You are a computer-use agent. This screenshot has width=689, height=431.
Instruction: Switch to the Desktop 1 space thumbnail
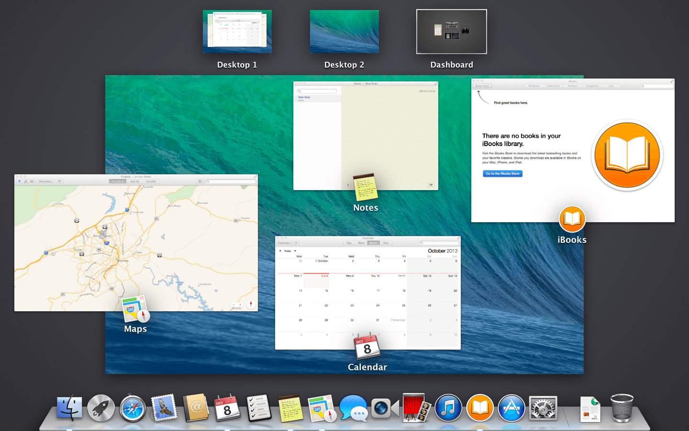(x=237, y=32)
